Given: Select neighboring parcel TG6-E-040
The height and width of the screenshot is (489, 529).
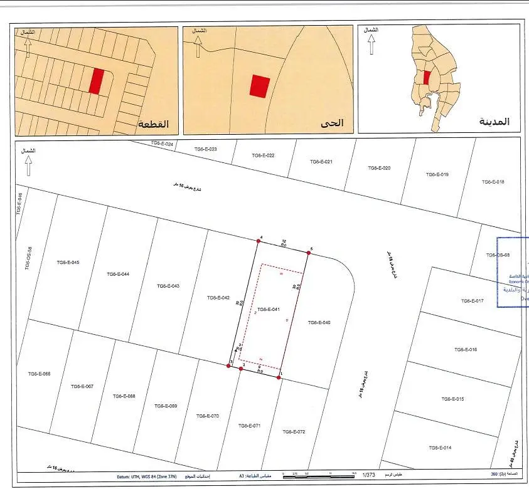Looking at the screenshot, I should click(319, 322).
